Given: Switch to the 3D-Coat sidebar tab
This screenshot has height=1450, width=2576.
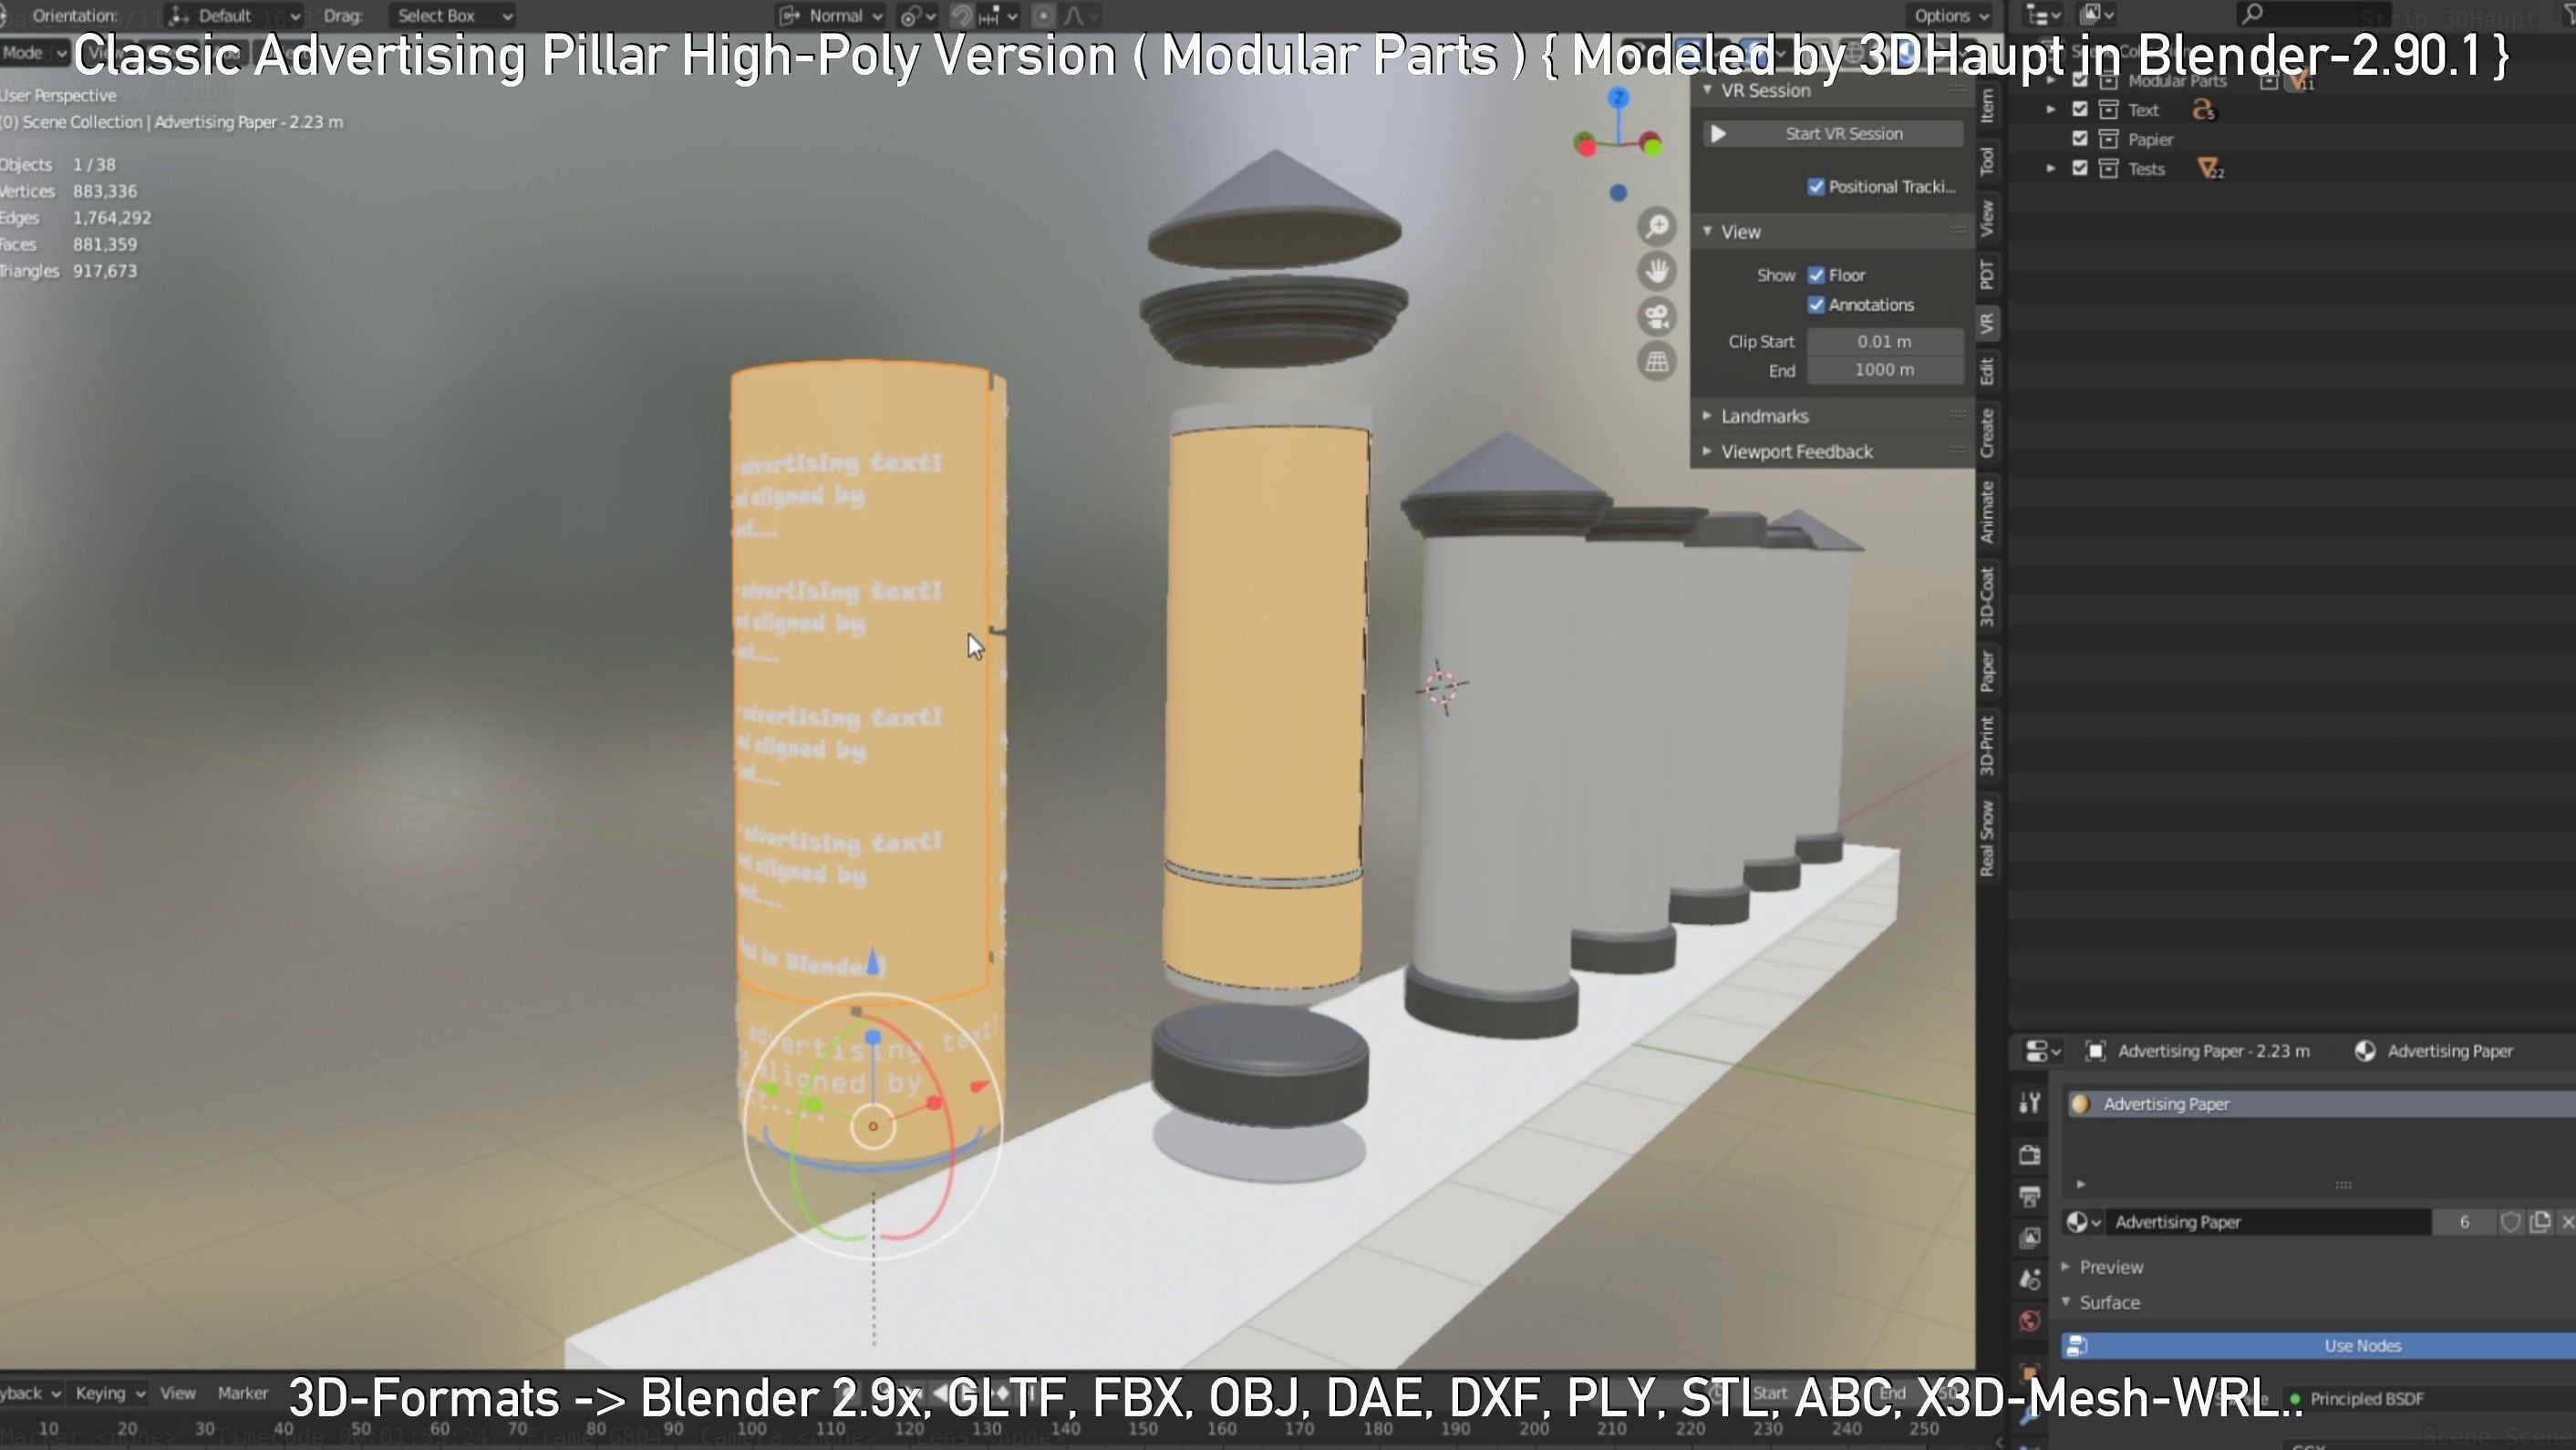Looking at the screenshot, I should click(x=1988, y=597).
